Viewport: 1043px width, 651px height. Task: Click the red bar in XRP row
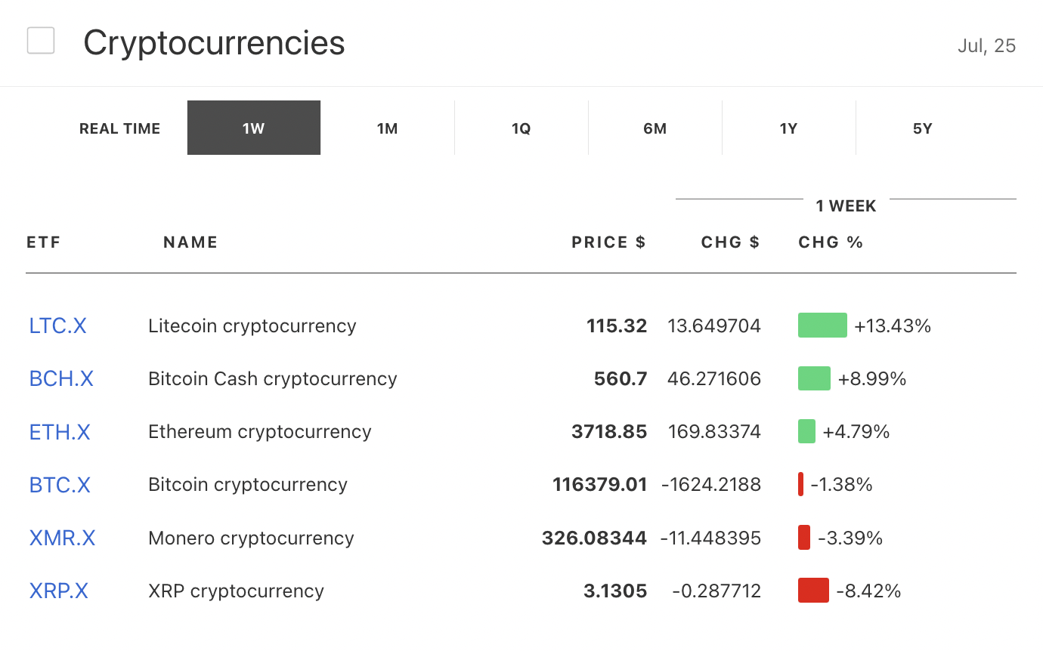(813, 591)
